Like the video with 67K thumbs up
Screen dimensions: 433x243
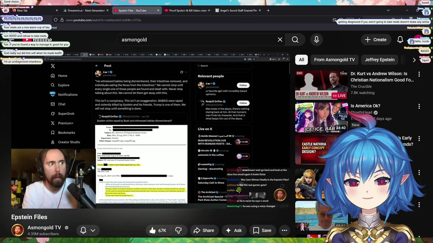tap(158, 231)
